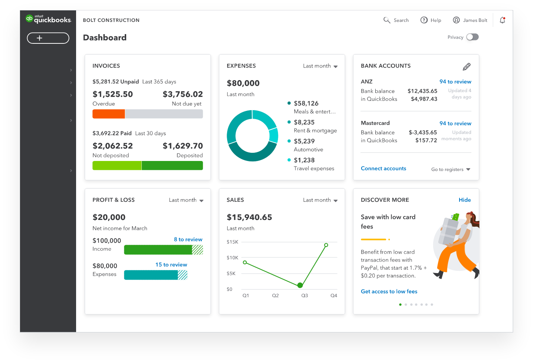Open Connect accounts link
The width and height of the screenshot is (533, 362).
[x=383, y=168]
